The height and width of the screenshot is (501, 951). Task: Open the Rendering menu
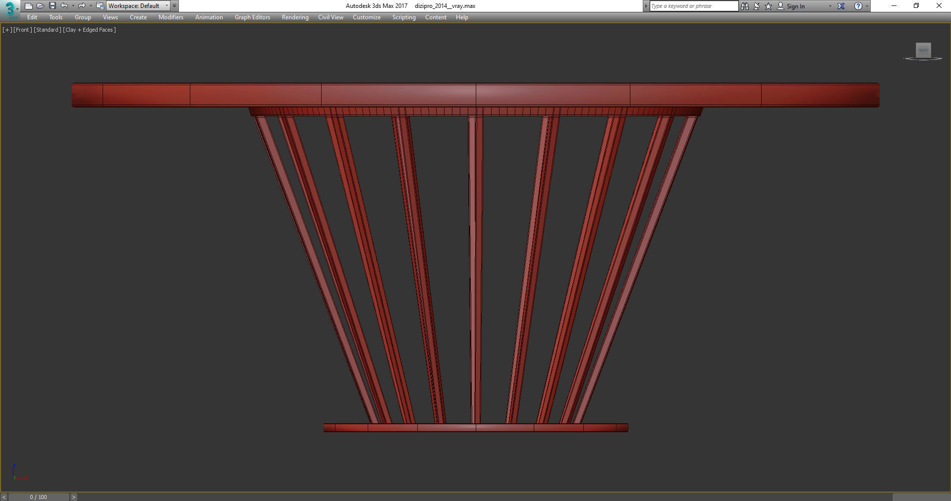pyautogui.click(x=295, y=17)
